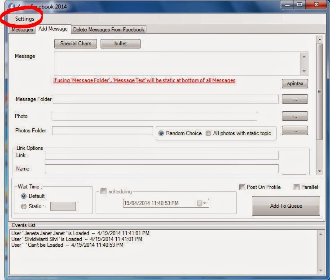Switch to the Messages tab
This screenshot has width=330, height=280.
(x=22, y=30)
